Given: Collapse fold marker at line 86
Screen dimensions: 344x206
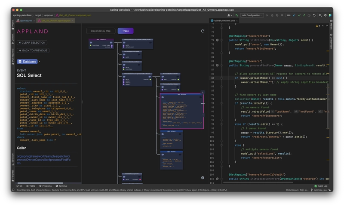Looking at the screenshot, I should coord(221,78).
